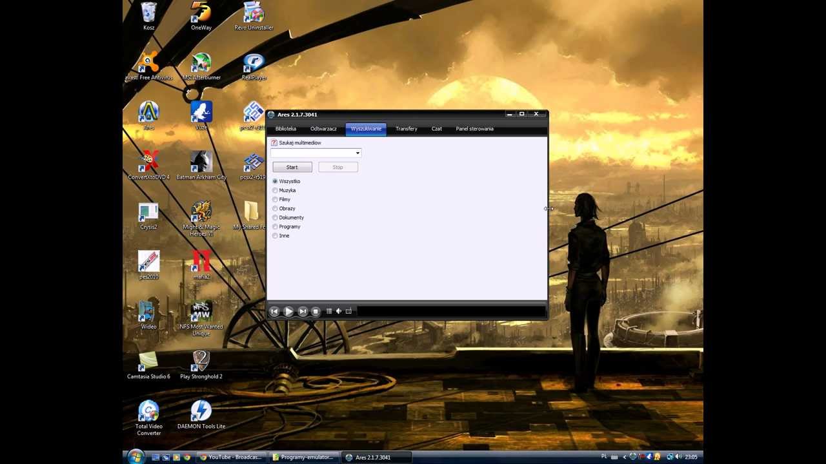Screen dimensions: 826x464
Task: Open the Panel sterowania tab
Action: [475, 129]
